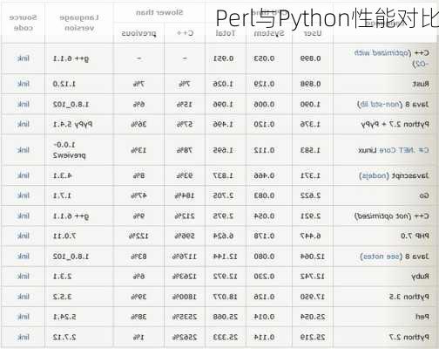Select total time 12.972 in the Ruby row
The width and height of the screenshot is (439, 349).
(226, 276)
